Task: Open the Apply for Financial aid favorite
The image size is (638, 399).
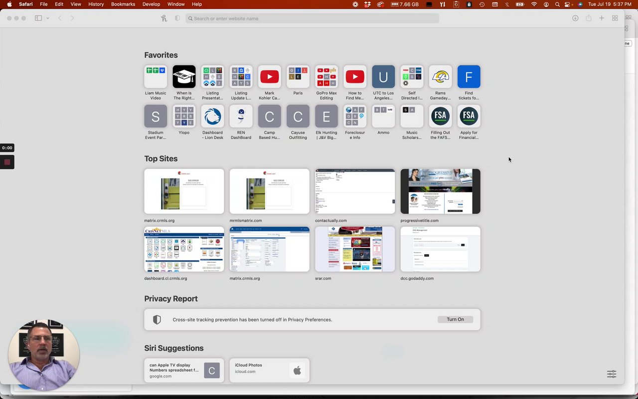Action: [469, 116]
